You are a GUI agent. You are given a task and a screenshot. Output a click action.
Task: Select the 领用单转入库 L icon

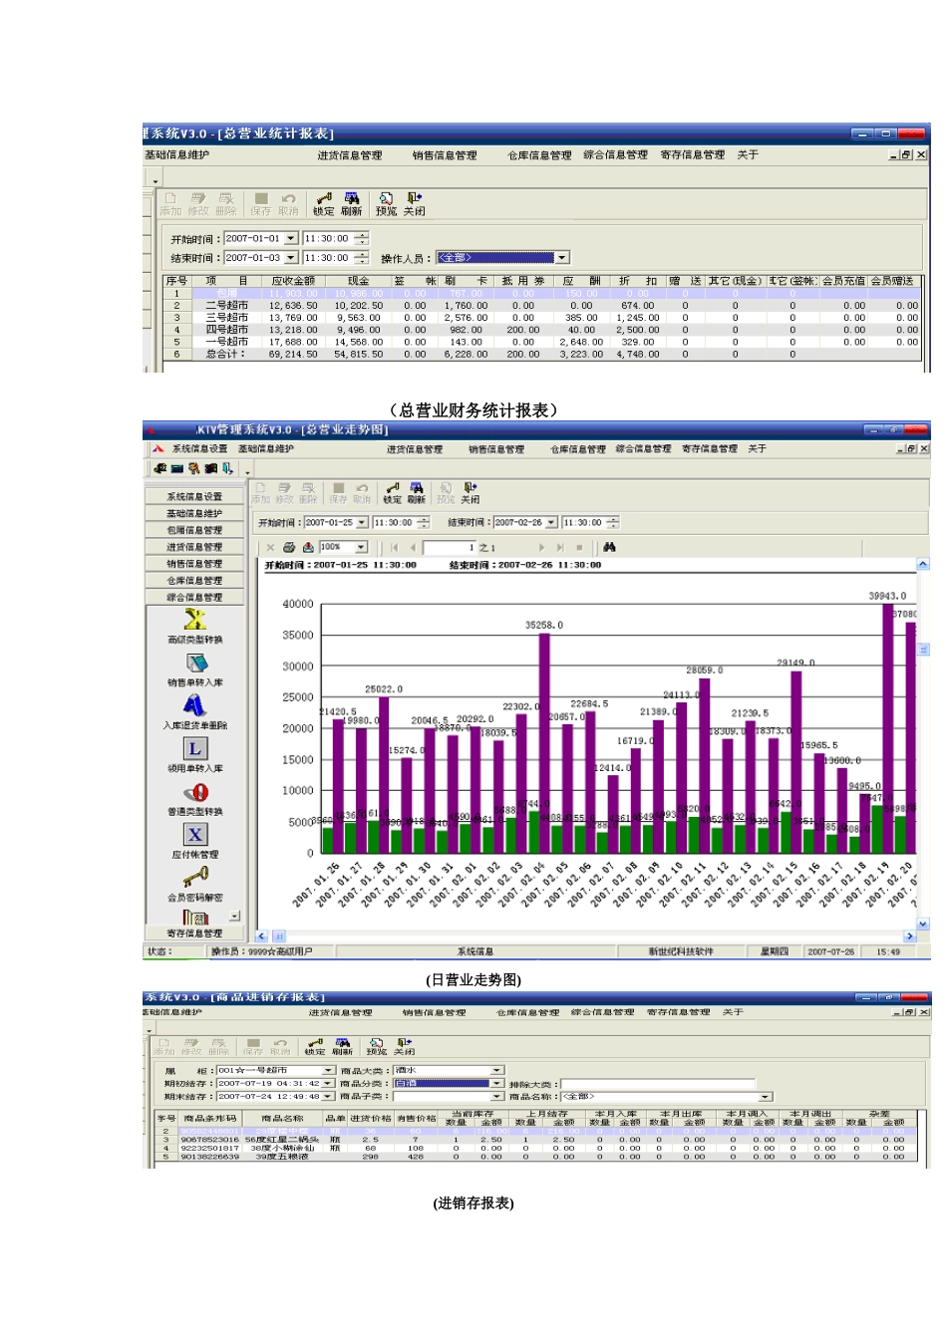pyautogui.click(x=194, y=748)
